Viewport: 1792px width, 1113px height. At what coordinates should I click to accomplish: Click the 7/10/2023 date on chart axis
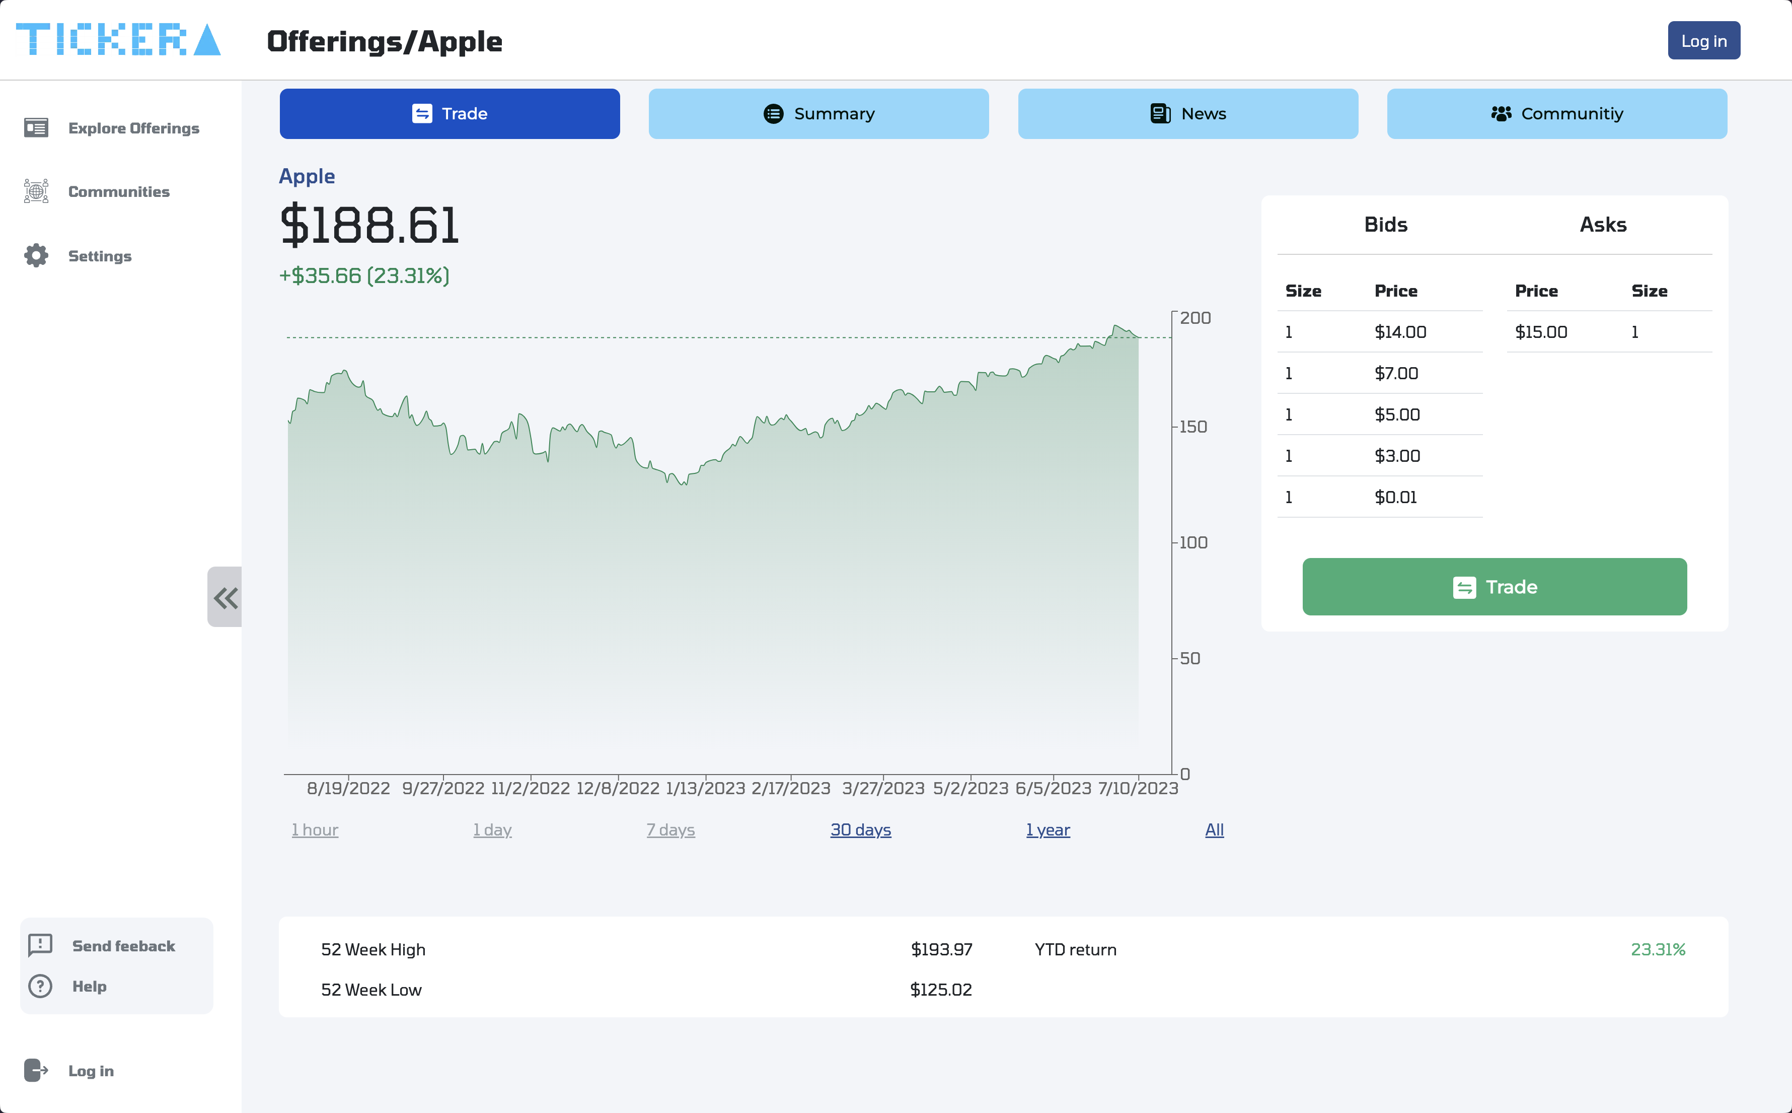tap(1138, 788)
